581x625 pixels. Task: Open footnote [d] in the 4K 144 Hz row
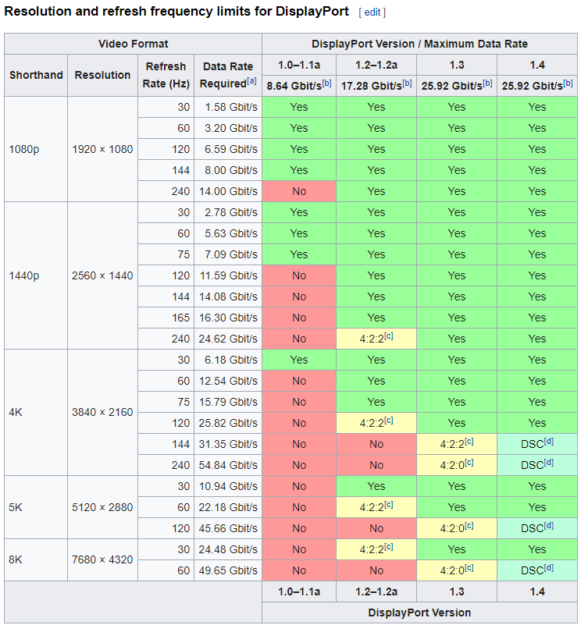pyautogui.click(x=549, y=441)
